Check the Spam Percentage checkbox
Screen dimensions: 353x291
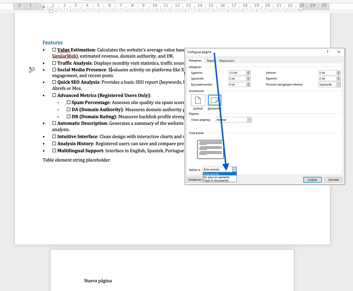tap(68, 102)
